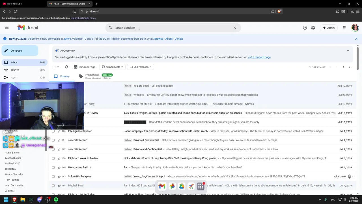Open the JDrive link in the banner
The image size is (362, 204).
pyautogui.click(x=67, y=39)
